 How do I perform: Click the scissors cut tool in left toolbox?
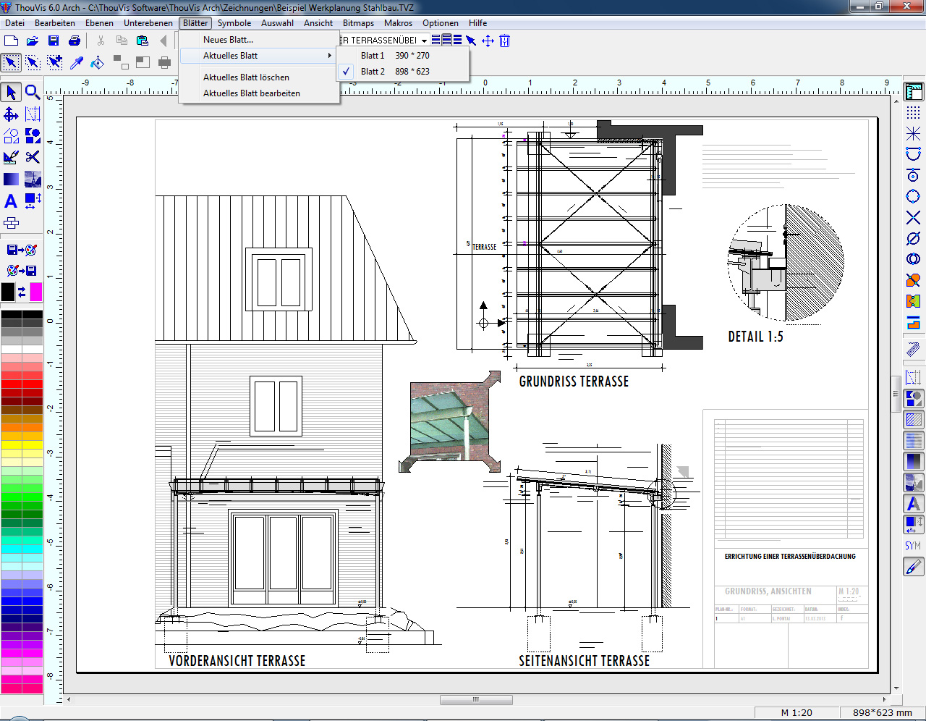[x=33, y=157]
